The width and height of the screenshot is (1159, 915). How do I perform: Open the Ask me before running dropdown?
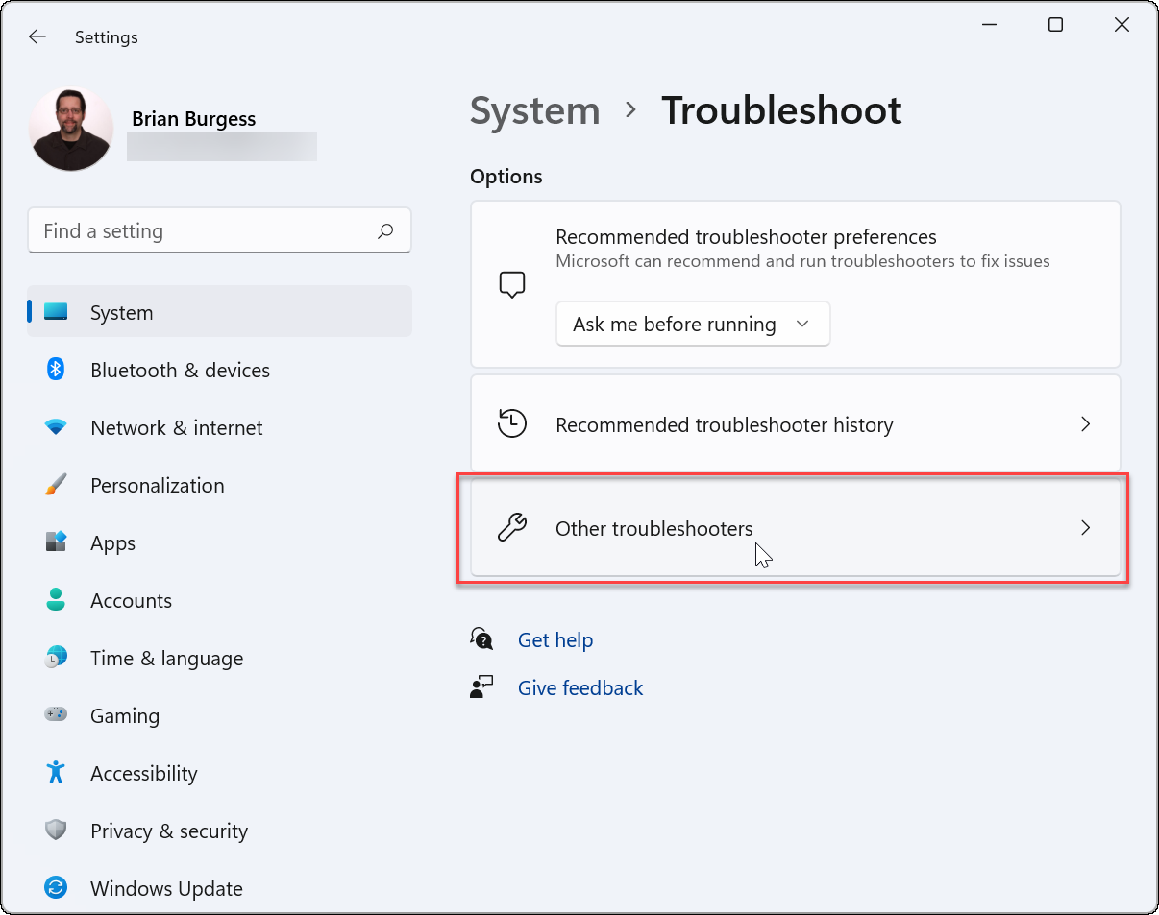(x=692, y=324)
